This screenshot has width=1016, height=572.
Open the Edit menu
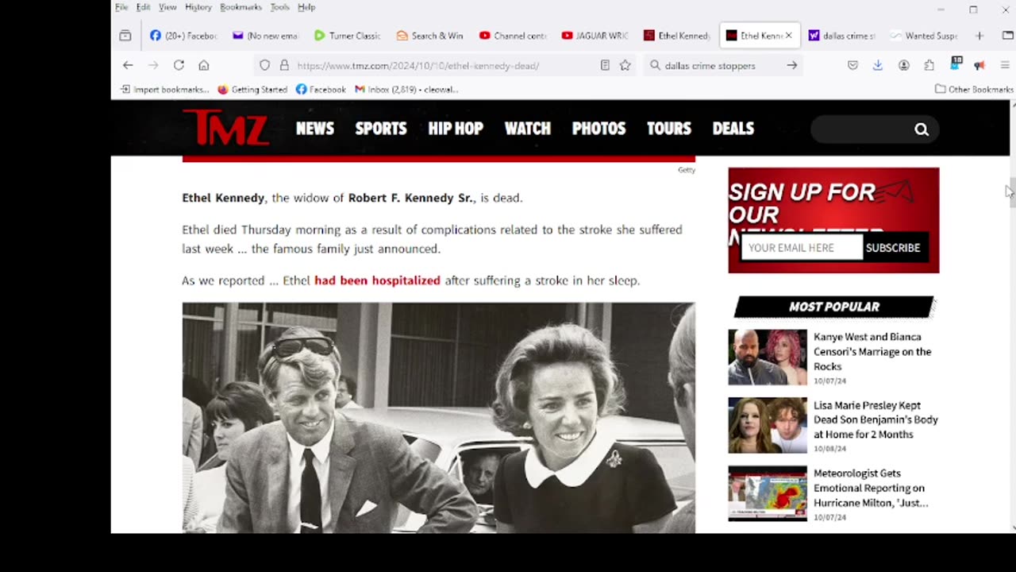pyautogui.click(x=143, y=7)
